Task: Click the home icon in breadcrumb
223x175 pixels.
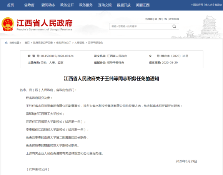Action: [6, 43]
